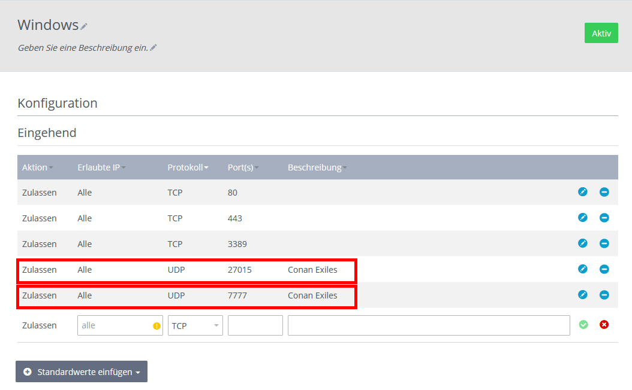Select port value 443 cell
The image size is (632, 390).
234,218
